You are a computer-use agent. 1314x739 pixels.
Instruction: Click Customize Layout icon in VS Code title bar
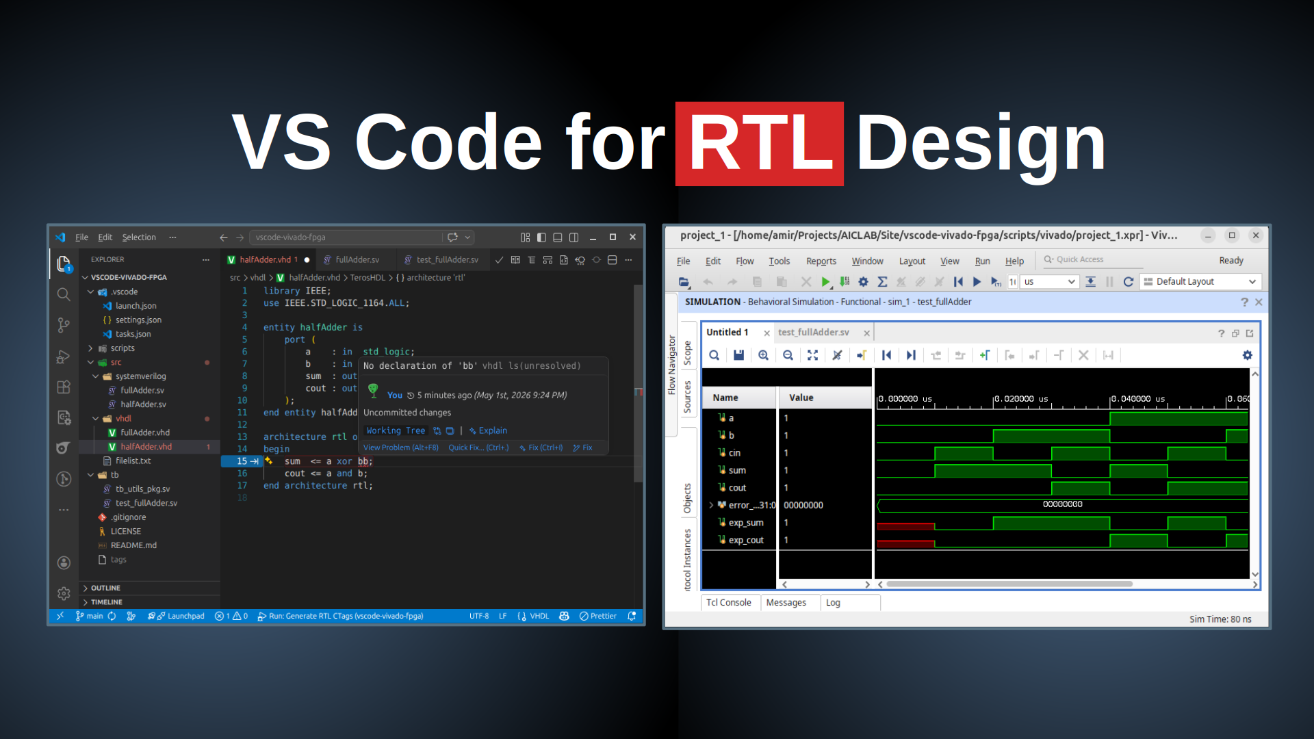tap(525, 237)
